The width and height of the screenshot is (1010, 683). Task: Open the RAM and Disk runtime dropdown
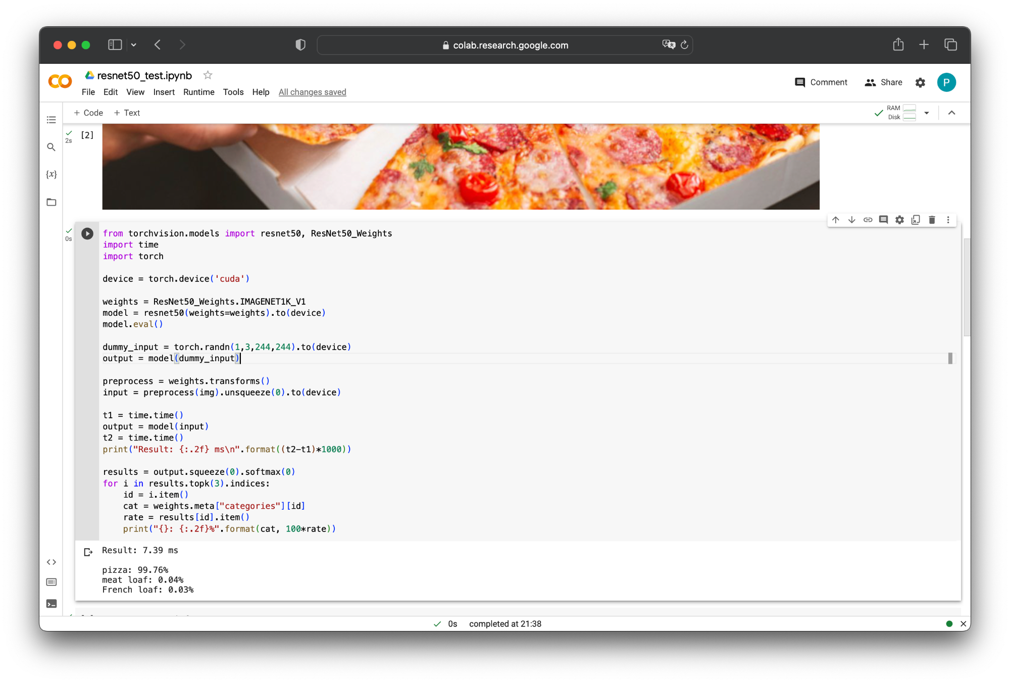pyautogui.click(x=927, y=113)
